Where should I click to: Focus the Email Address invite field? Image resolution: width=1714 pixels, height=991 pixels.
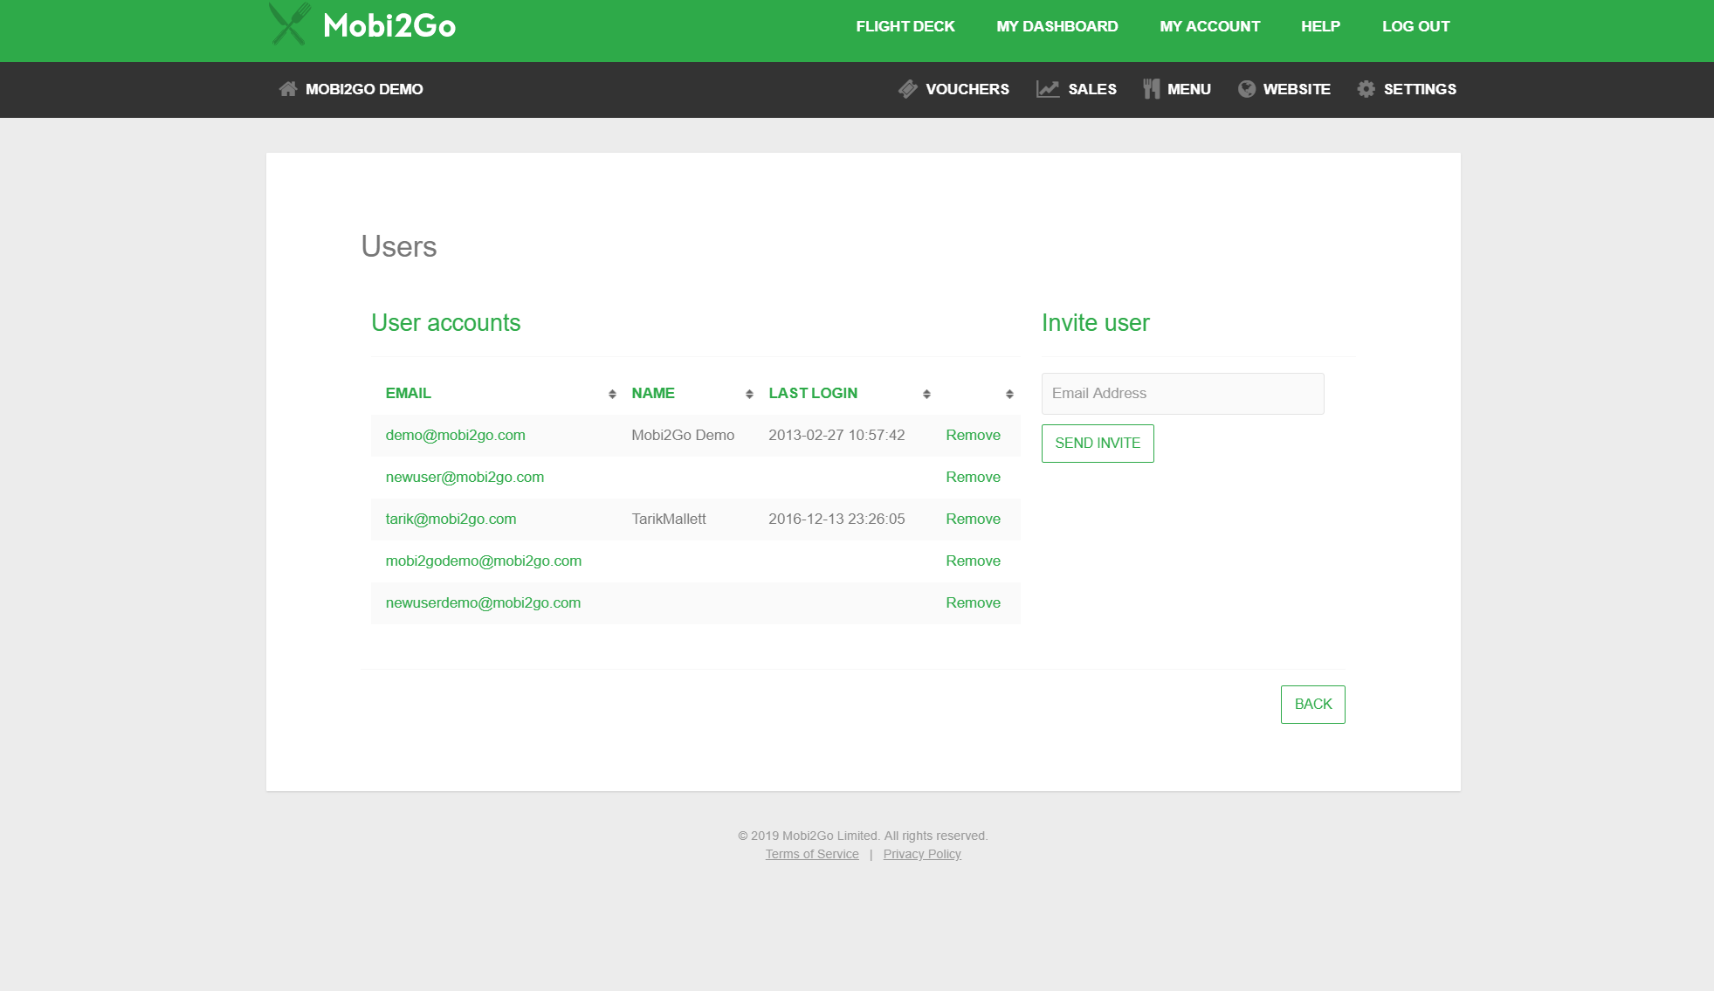1182,394
